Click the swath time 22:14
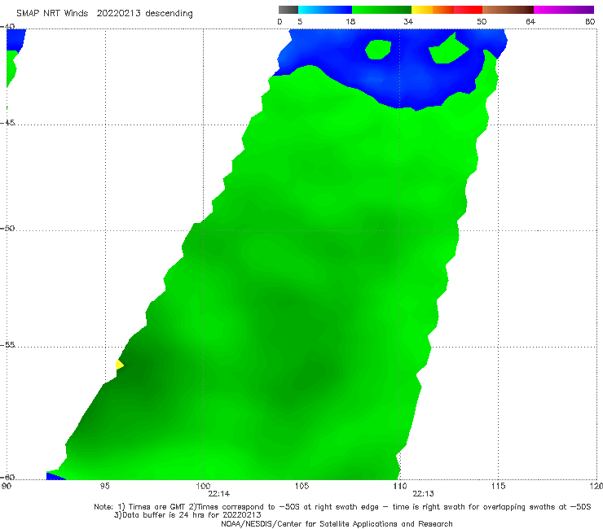The width and height of the screenshot is (603, 529). tap(219, 494)
